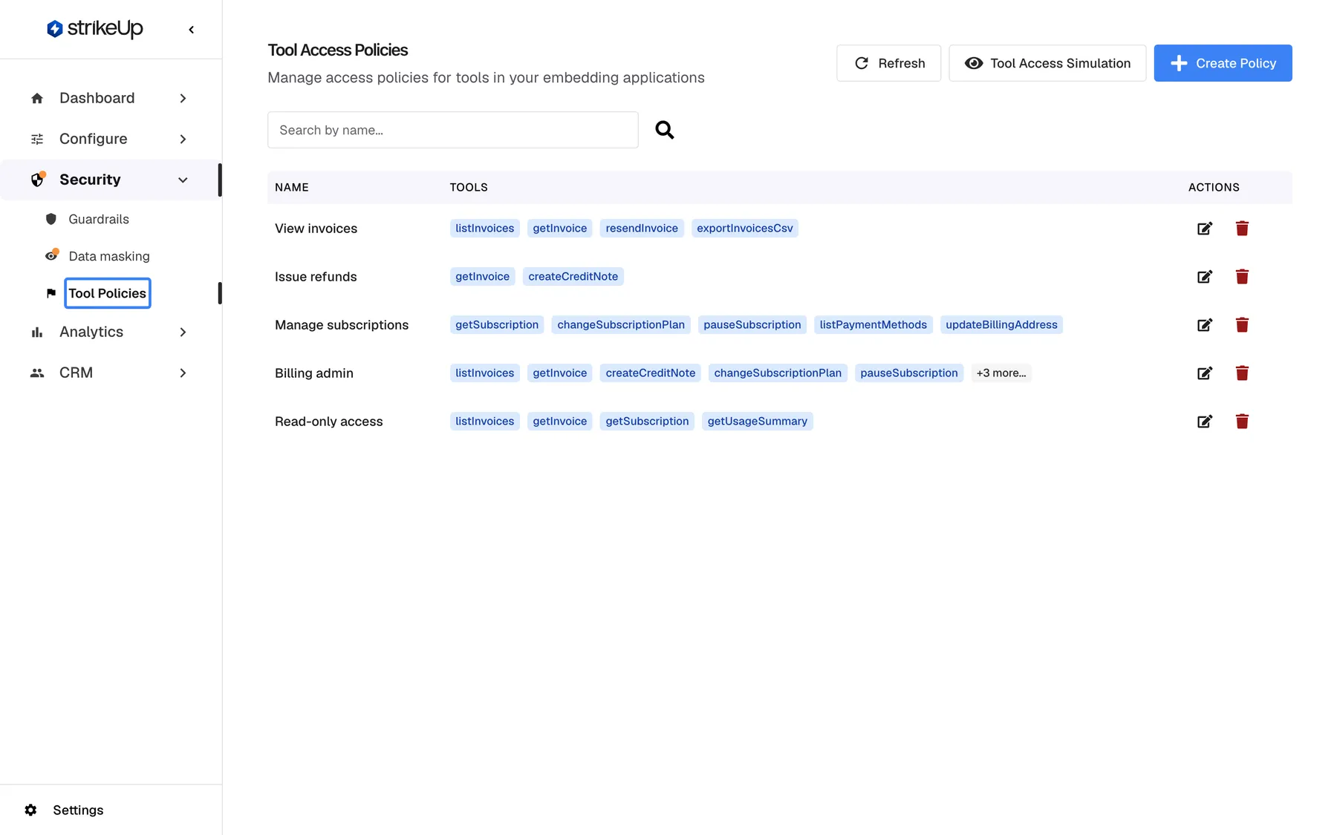Screen dimensions: 1337x835
Task: Delete the Manage subscriptions policy
Action: 1242,325
